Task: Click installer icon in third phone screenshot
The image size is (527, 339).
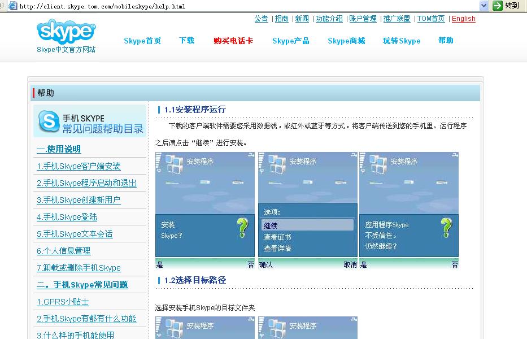Action: pos(378,164)
